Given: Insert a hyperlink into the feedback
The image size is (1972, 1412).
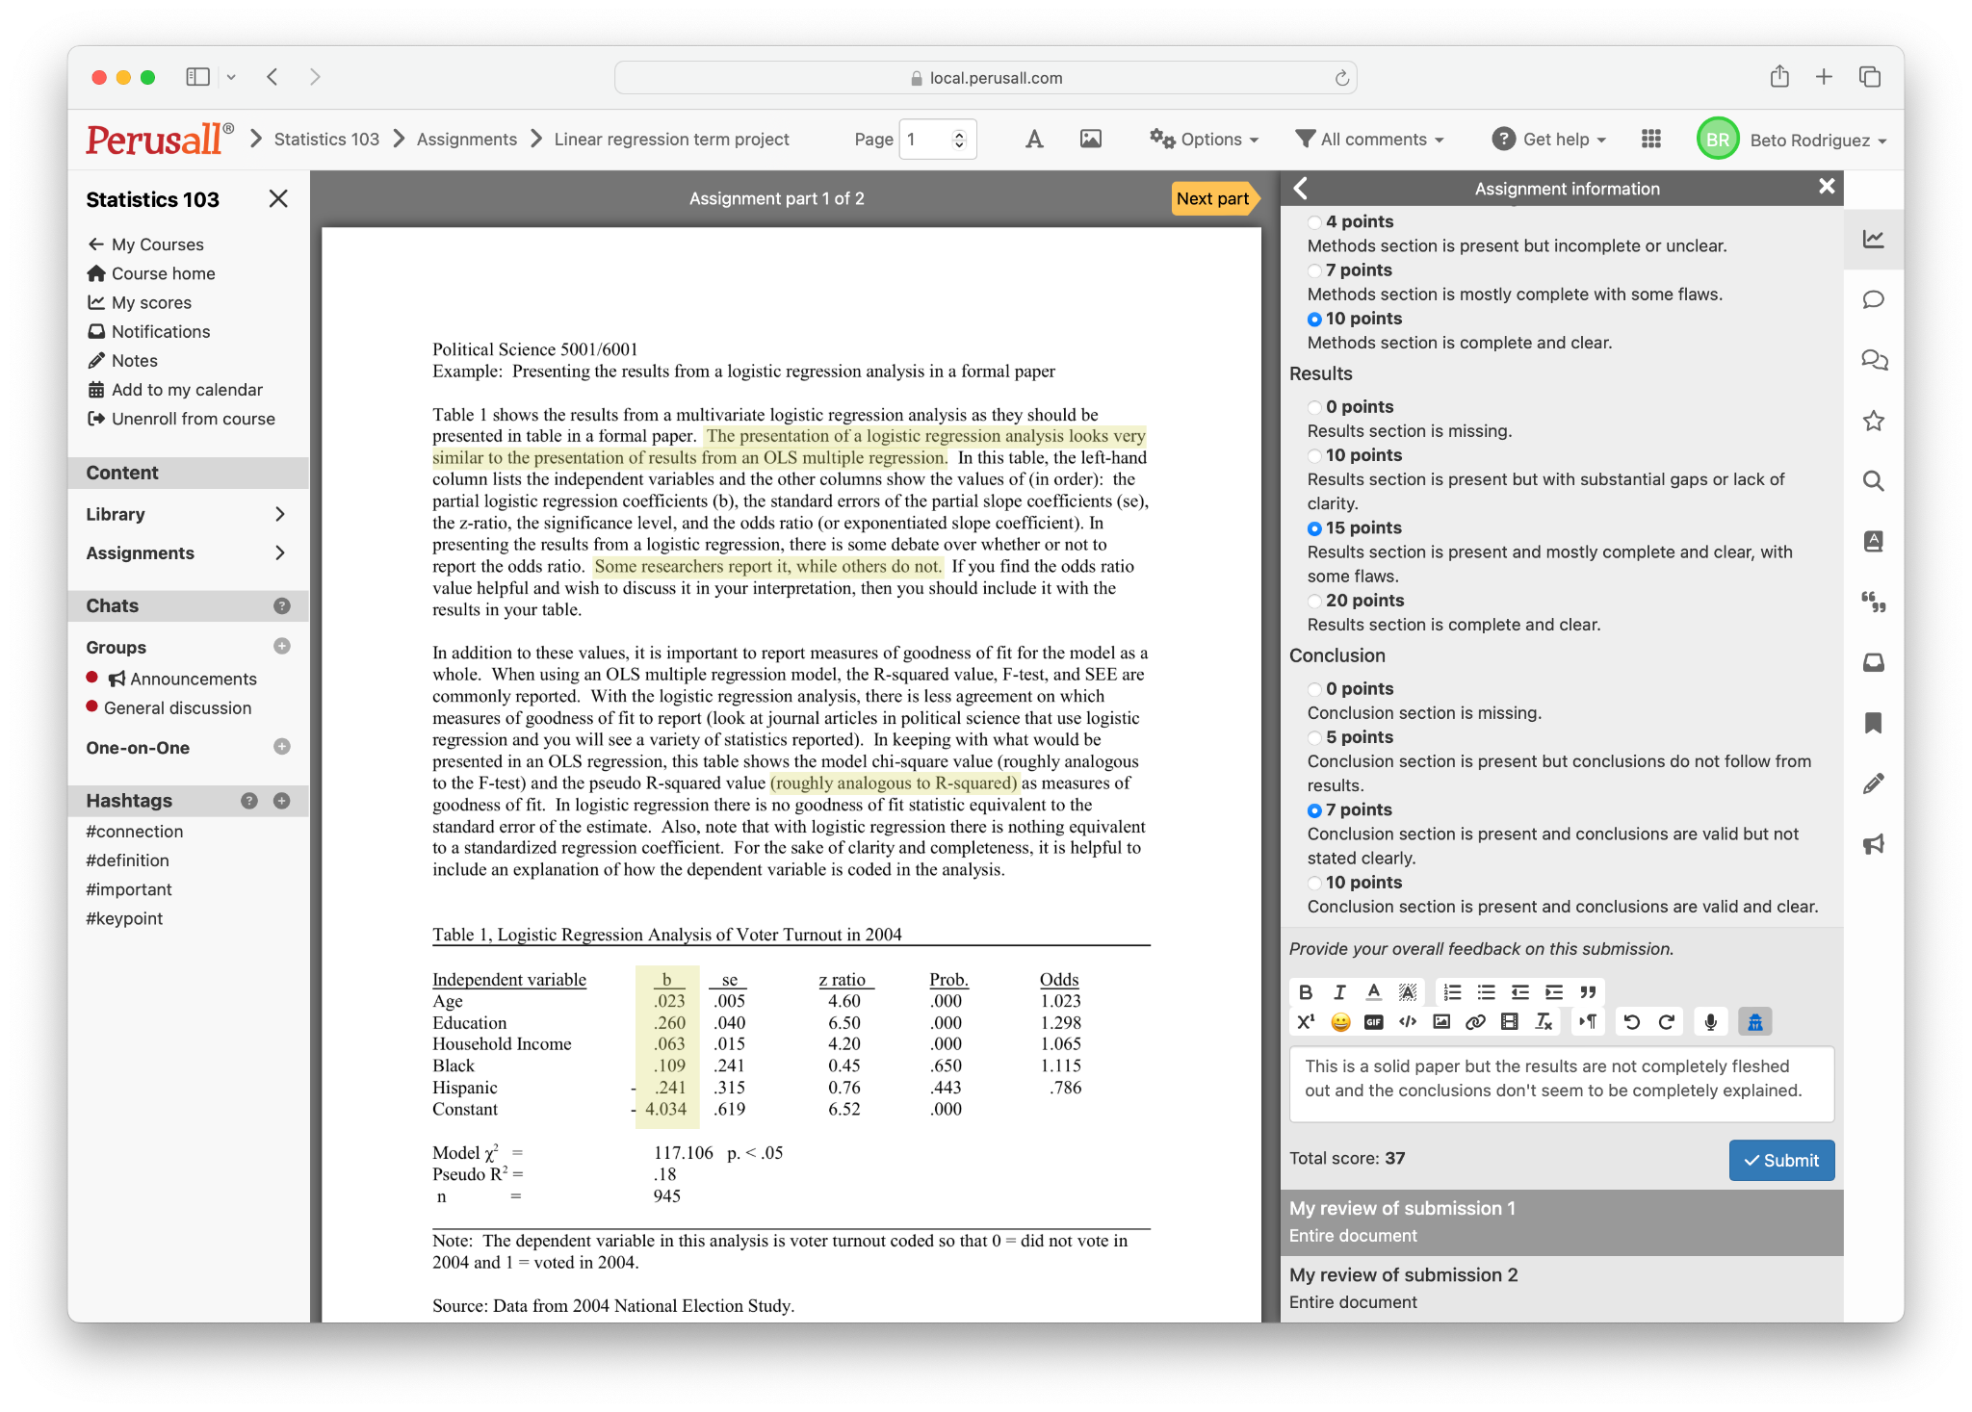Looking at the screenshot, I should click(x=1475, y=1021).
